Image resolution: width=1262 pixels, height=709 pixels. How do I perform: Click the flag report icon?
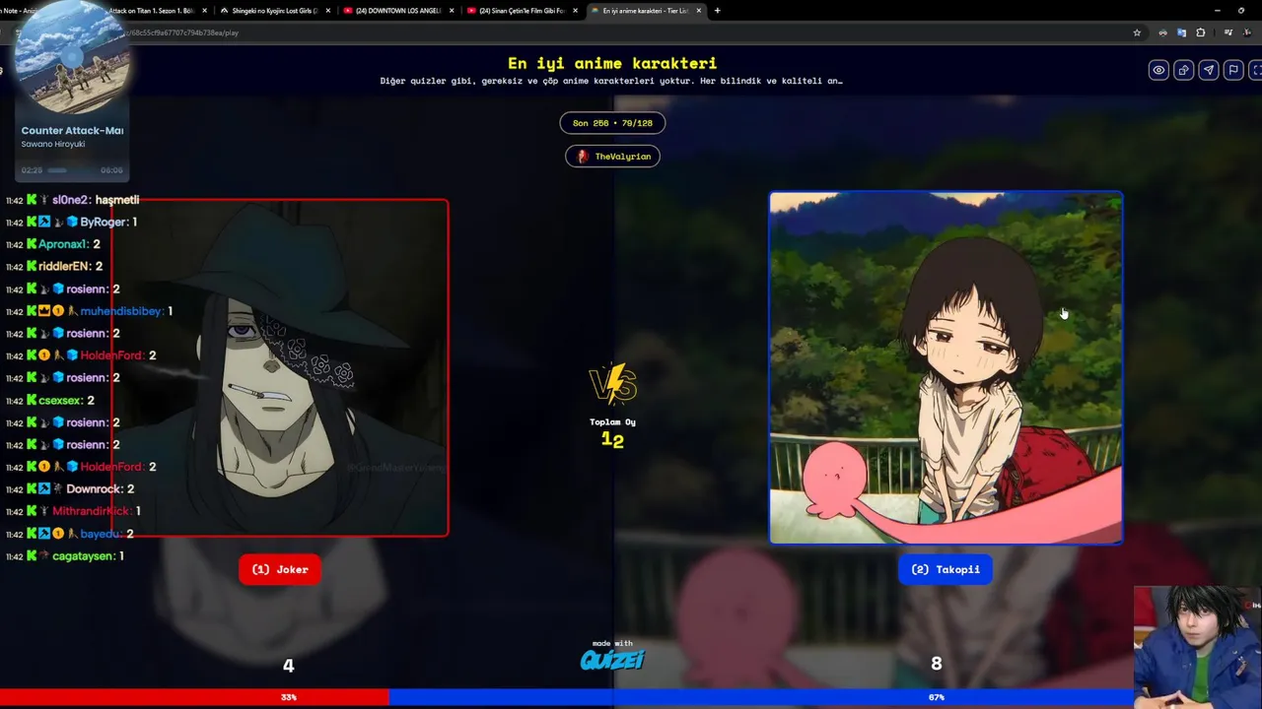[1232, 70]
